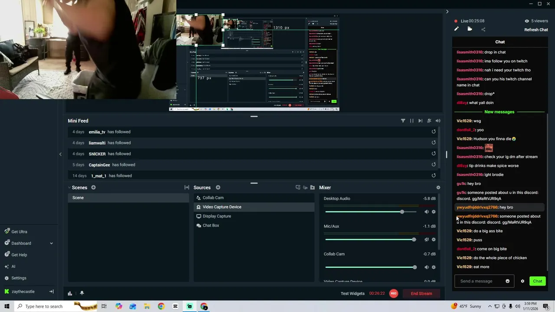Screen dimensions: 555x312
Task: Open Desktop Audio settings gear
Action: coord(434,212)
